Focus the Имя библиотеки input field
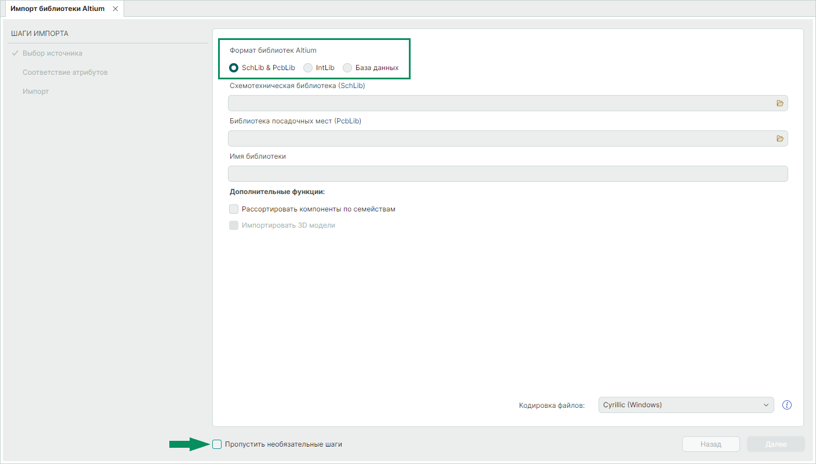Screen dimensions: 816x464 [507, 174]
